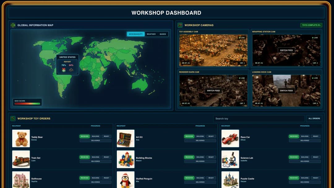Switch feed on the Reindeer Barn Cam
The height and width of the screenshot is (188, 334).
tap(213, 91)
